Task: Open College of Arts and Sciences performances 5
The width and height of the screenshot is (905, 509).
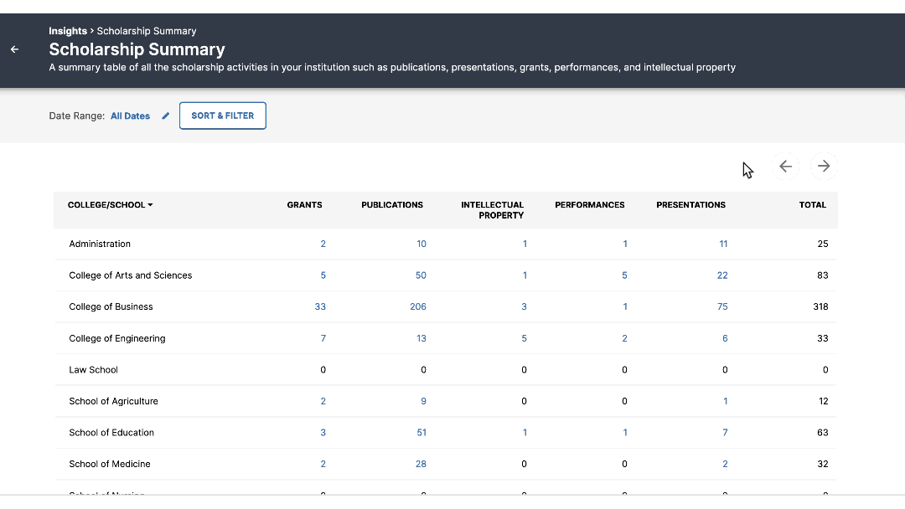Action: (x=624, y=275)
